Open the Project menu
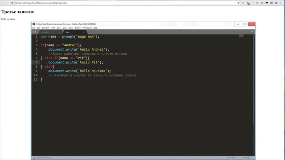Screen dimensions: 285x160 (77, 28)
